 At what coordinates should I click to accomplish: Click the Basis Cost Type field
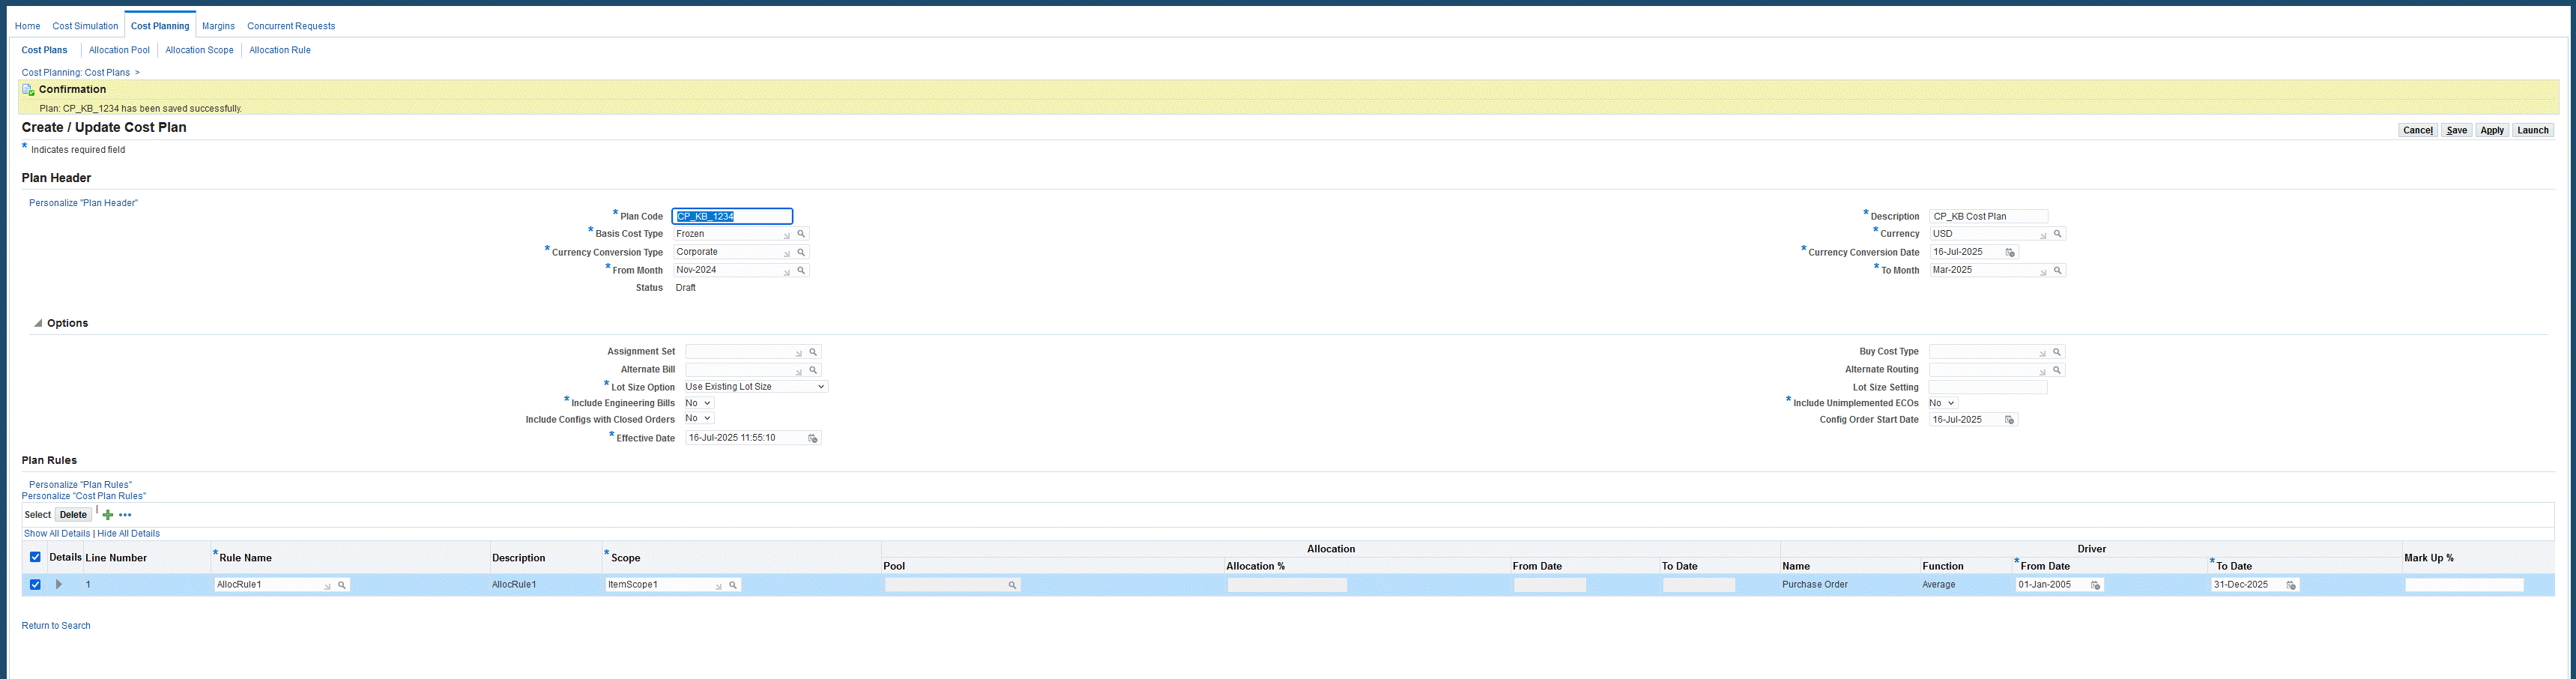tap(733, 234)
